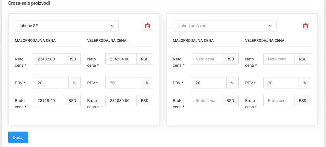326x147 pixels.
Task: Click RSD suffix beside 281080.80 gross price
Action: tap(145, 101)
